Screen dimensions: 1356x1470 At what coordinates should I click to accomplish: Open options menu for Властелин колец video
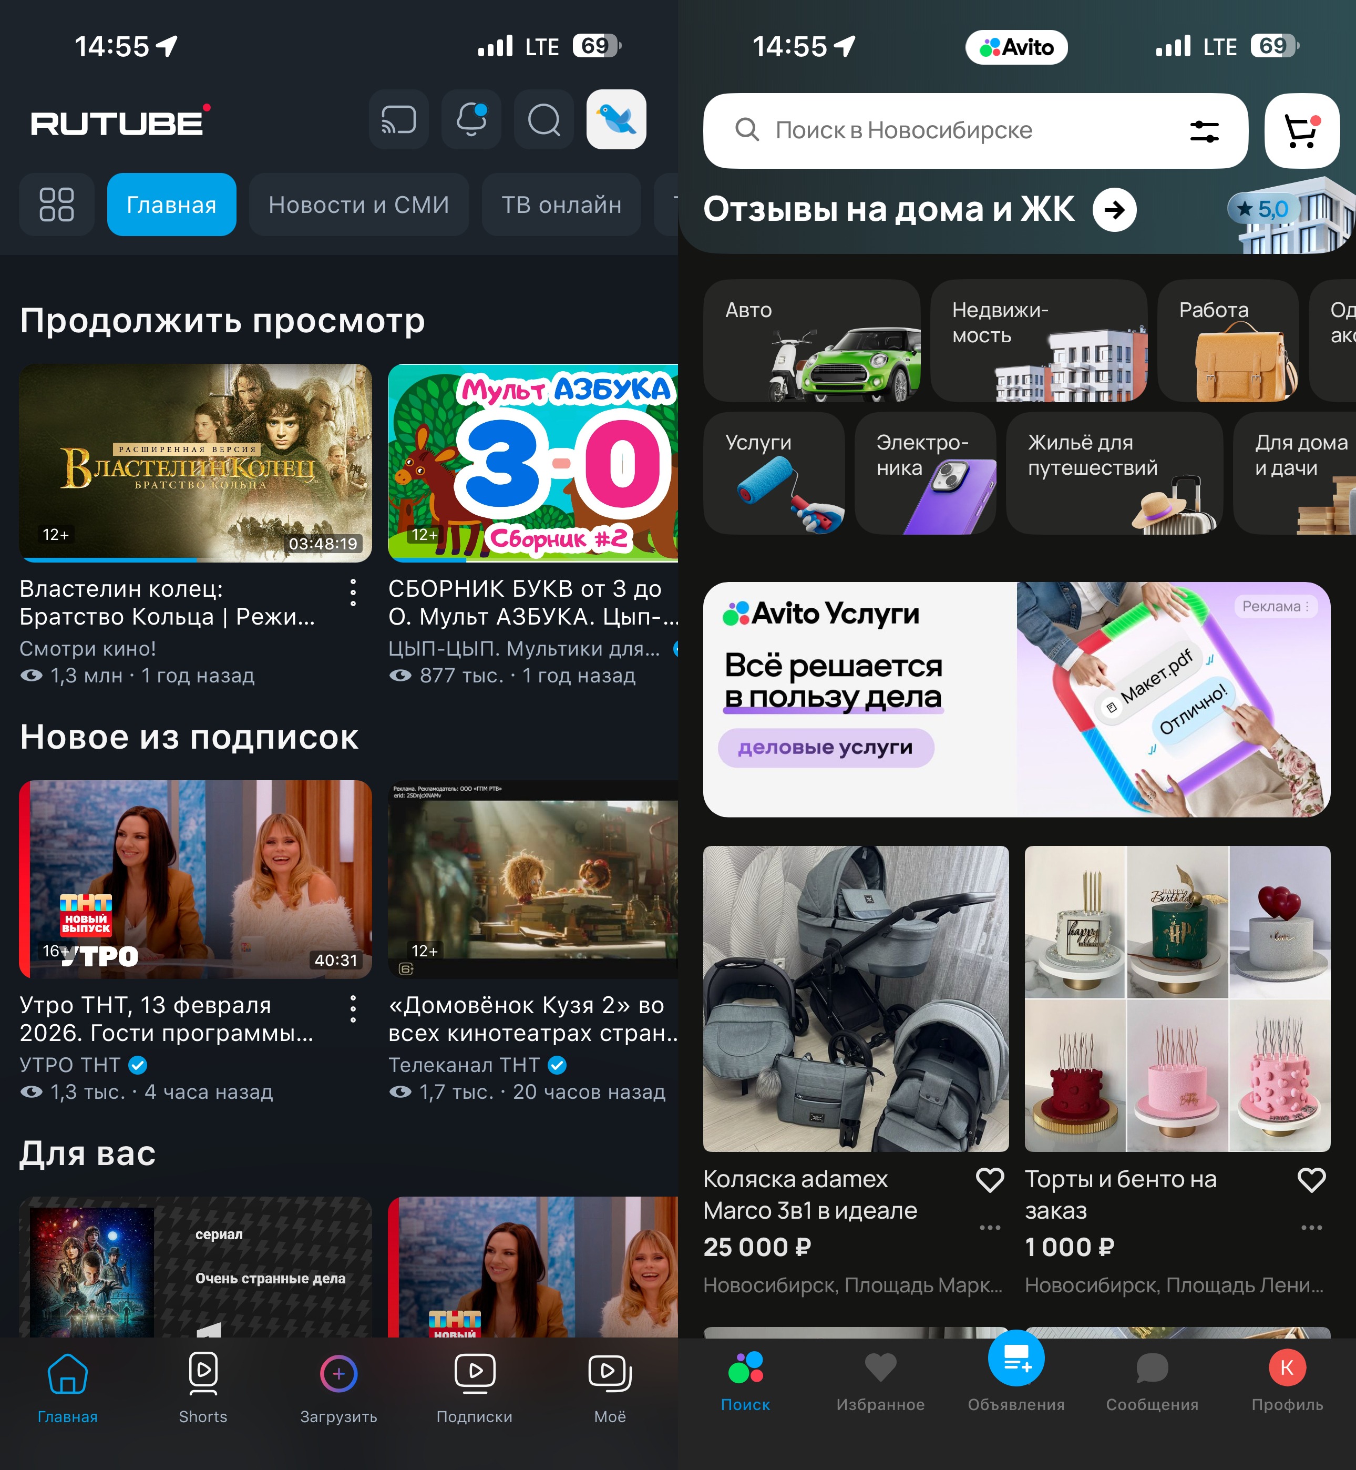click(353, 592)
